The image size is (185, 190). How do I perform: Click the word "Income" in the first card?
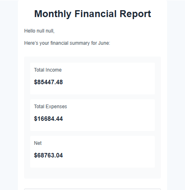coord(54,70)
